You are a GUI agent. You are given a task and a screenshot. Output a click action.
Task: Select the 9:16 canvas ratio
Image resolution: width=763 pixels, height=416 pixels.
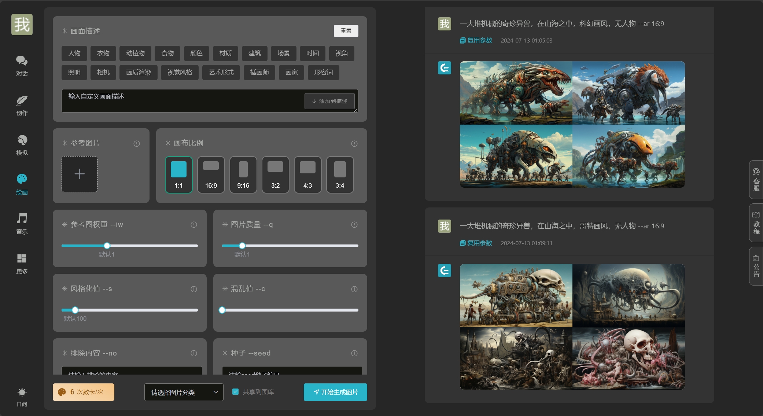243,175
